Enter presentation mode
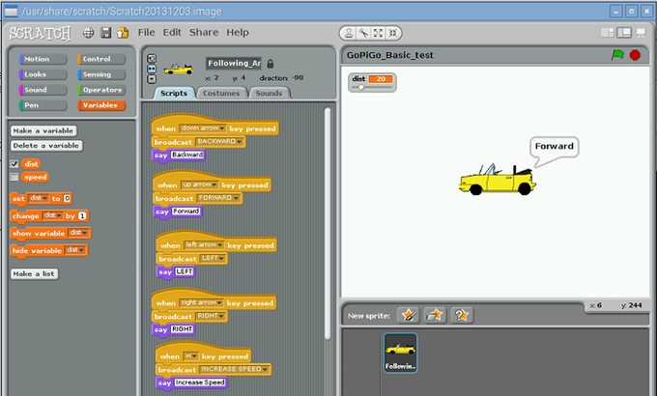This screenshot has height=396, width=657. coord(642,33)
